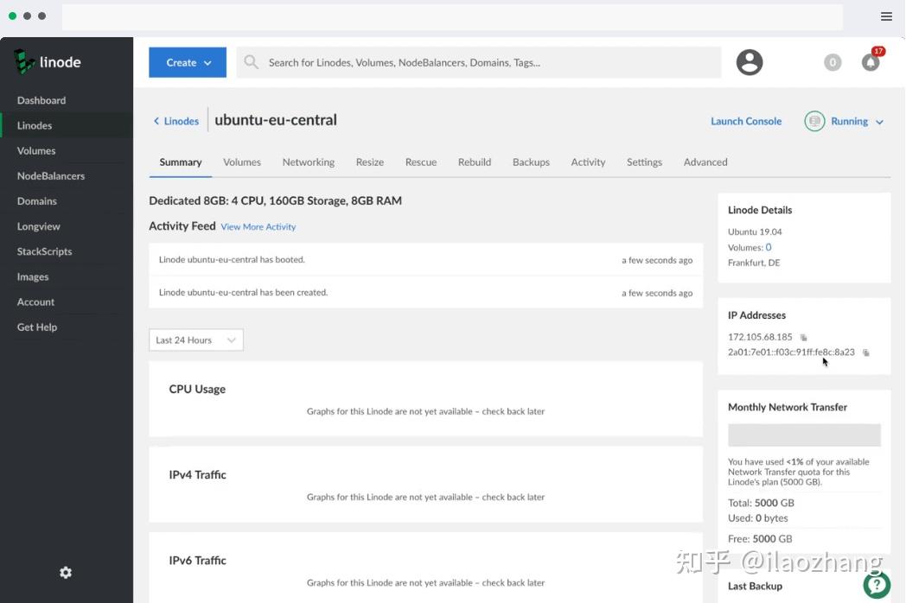Open the Last 24 Hours time range selector
The width and height of the screenshot is (906, 603).
(x=195, y=340)
